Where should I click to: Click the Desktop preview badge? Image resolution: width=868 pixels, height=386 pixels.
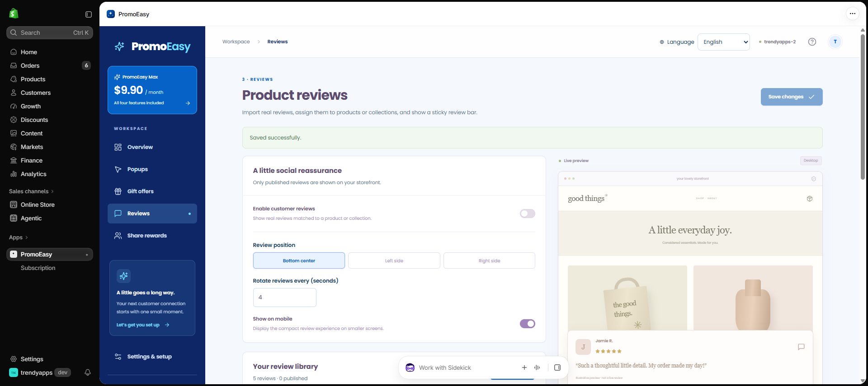[x=811, y=161]
